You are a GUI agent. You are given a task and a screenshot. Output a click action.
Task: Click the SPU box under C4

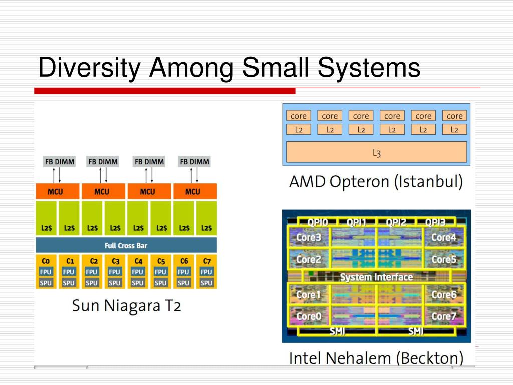point(137,283)
